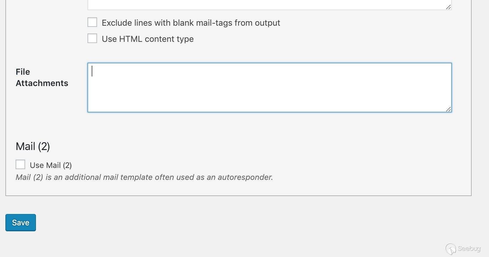
Task: Click the Seebug watermark text
Action: click(469, 249)
